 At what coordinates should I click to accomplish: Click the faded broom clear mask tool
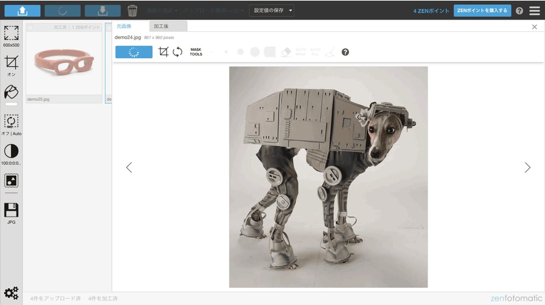[330, 52]
